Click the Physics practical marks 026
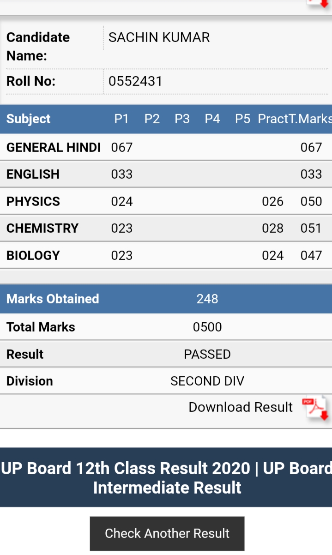 tap(272, 201)
